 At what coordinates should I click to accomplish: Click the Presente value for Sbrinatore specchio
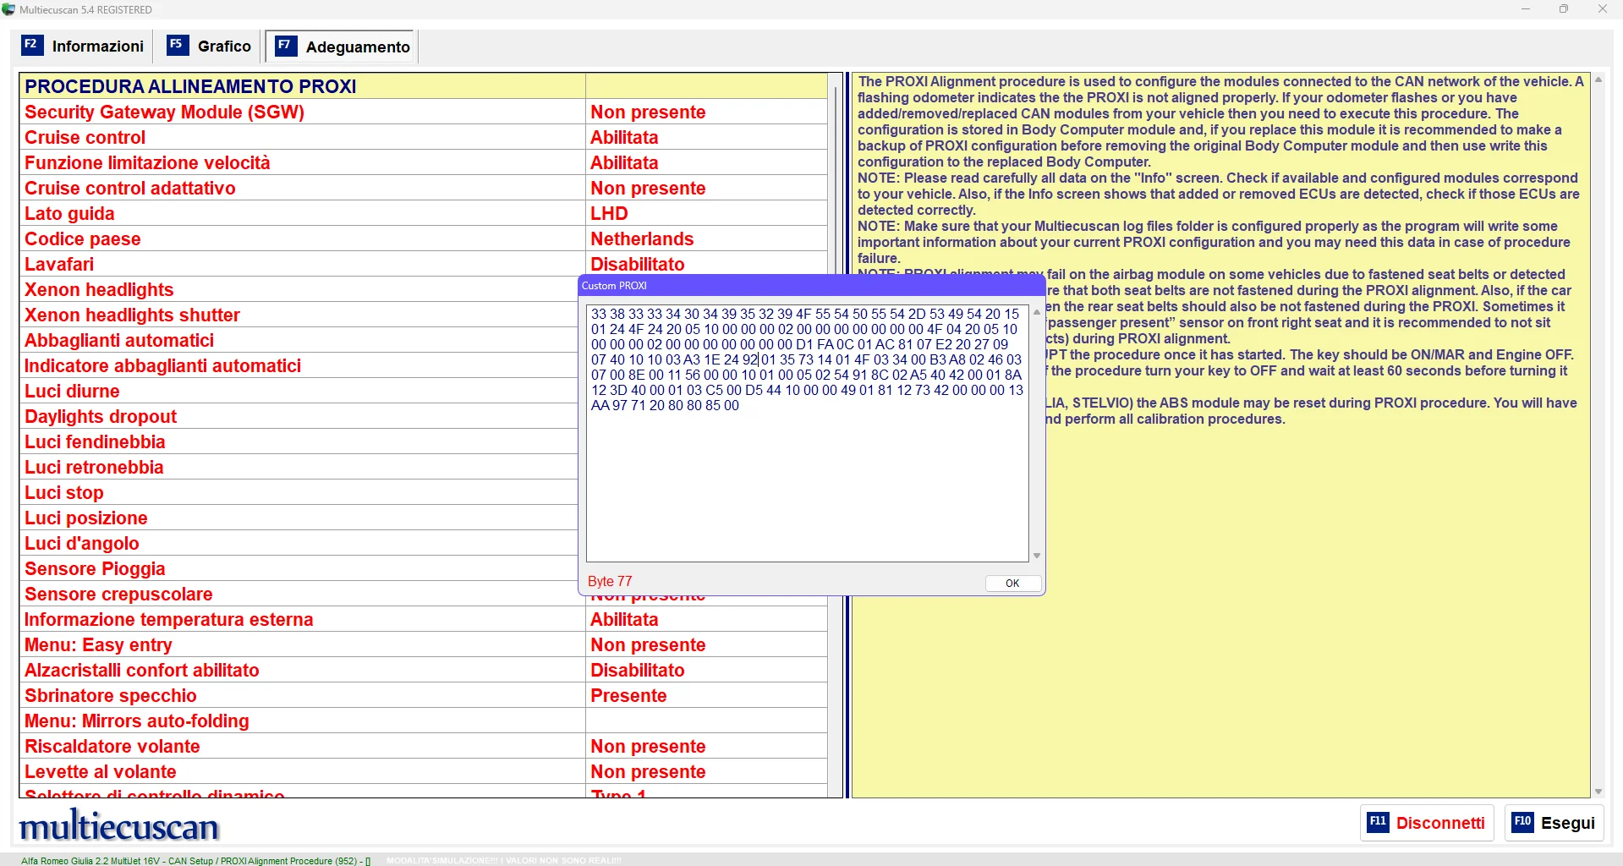click(x=628, y=695)
